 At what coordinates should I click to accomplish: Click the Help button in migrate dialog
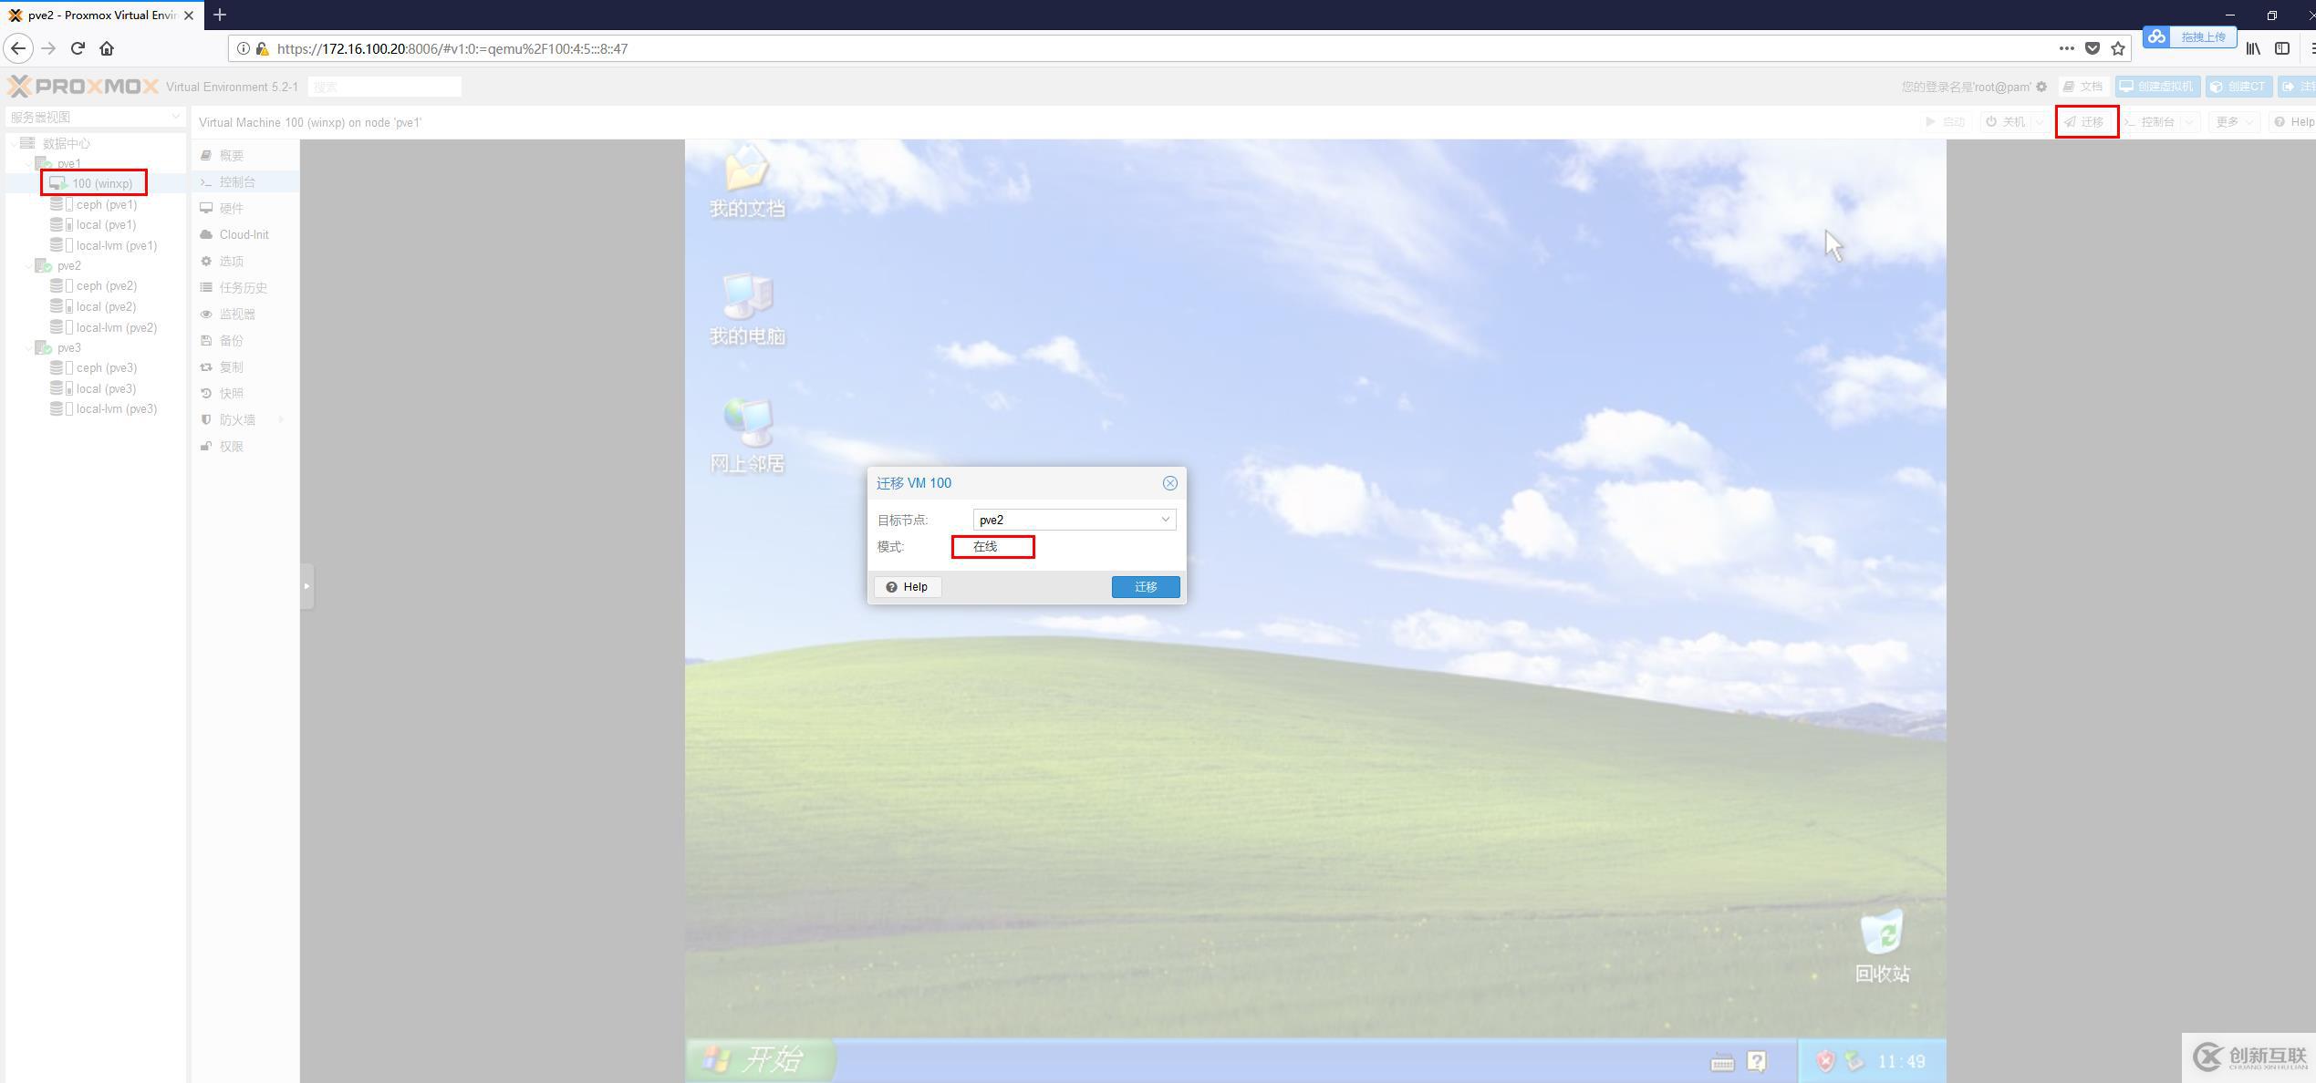tap(907, 587)
